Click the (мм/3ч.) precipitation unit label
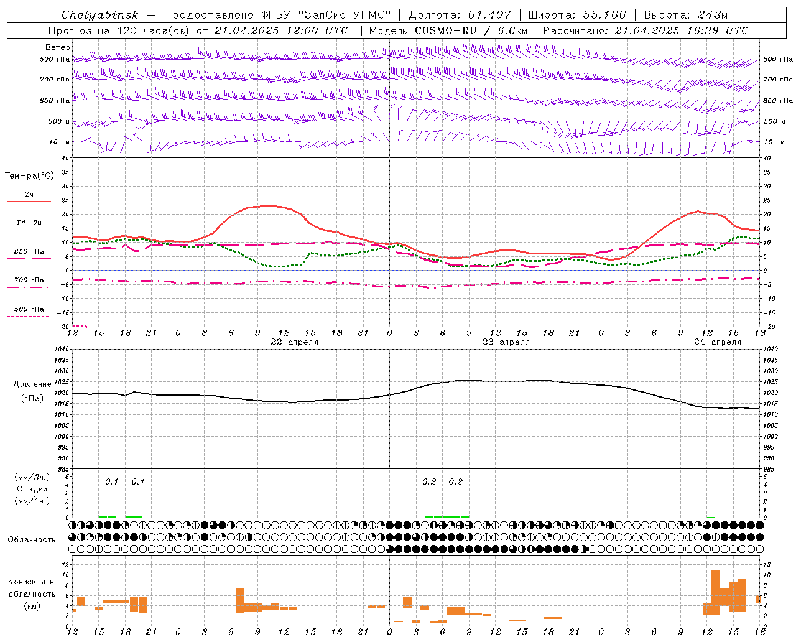796x637 pixels. coord(32,477)
